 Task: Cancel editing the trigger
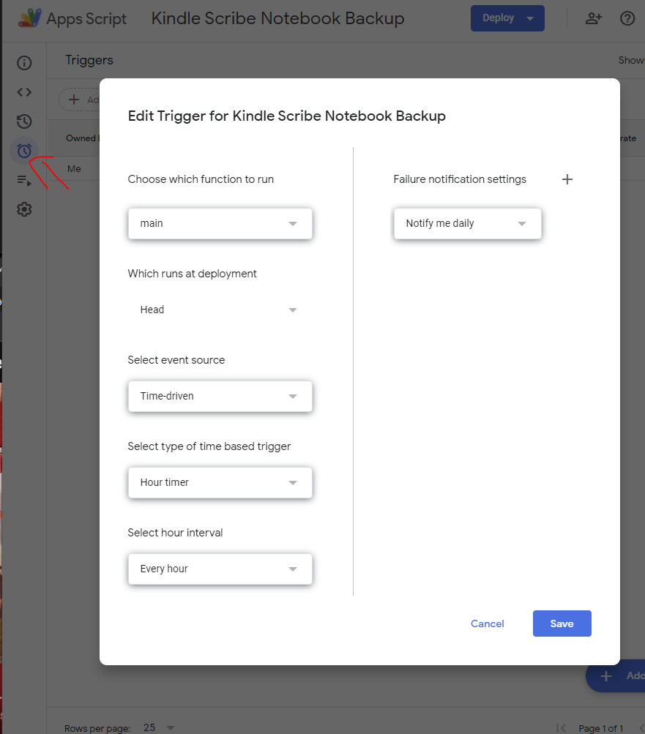click(487, 623)
